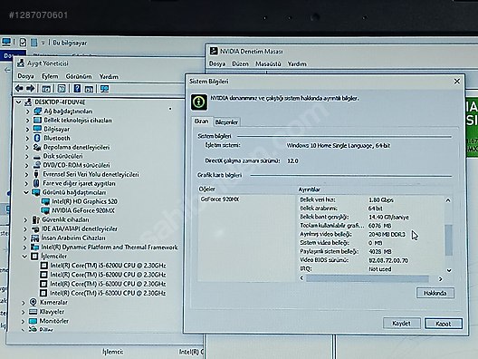Image resolution: width=478 pixels, height=359 pixels.
Task: Open Yardım menu in Aygıt Yöneticisi
Action: (x=109, y=76)
